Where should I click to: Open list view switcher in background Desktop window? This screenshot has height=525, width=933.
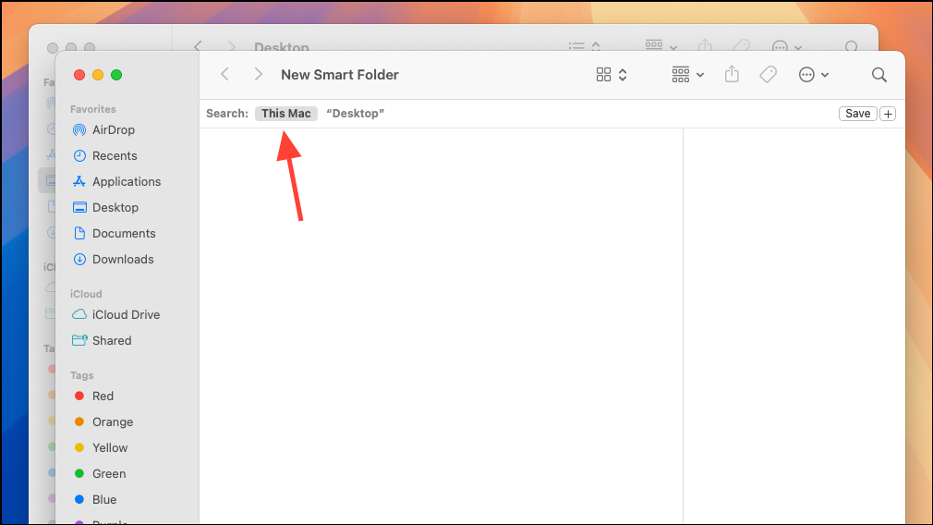pyautogui.click(x=585, y=46)
